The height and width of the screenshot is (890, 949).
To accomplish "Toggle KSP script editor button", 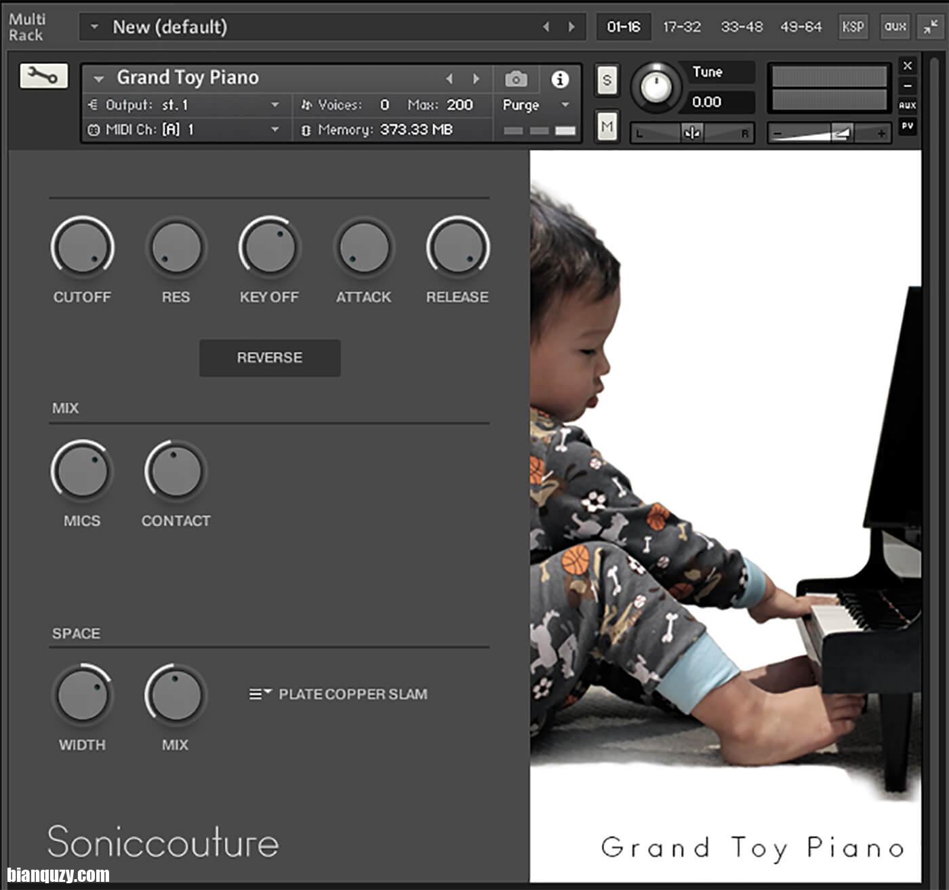I will click(x=853, y=26).
